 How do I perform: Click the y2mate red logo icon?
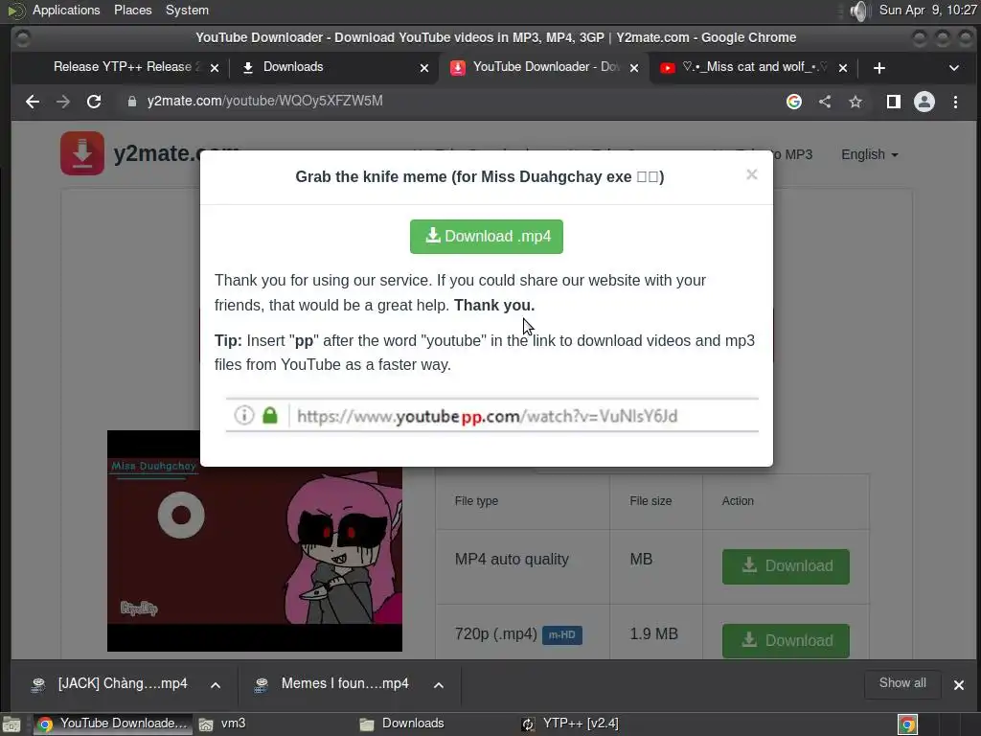pos(82,153)
